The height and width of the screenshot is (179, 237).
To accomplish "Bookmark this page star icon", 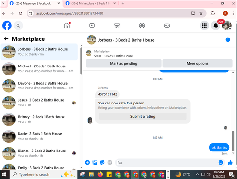I will (201, 13).
